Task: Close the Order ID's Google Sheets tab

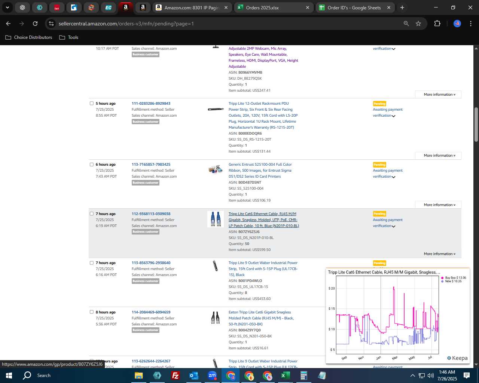Action: coord(389,7)
